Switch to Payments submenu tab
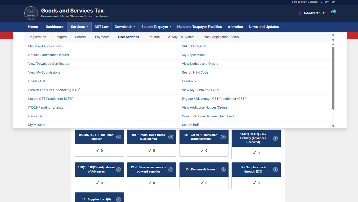This screenshot has height=202, width=358. (x=102, y=37)
